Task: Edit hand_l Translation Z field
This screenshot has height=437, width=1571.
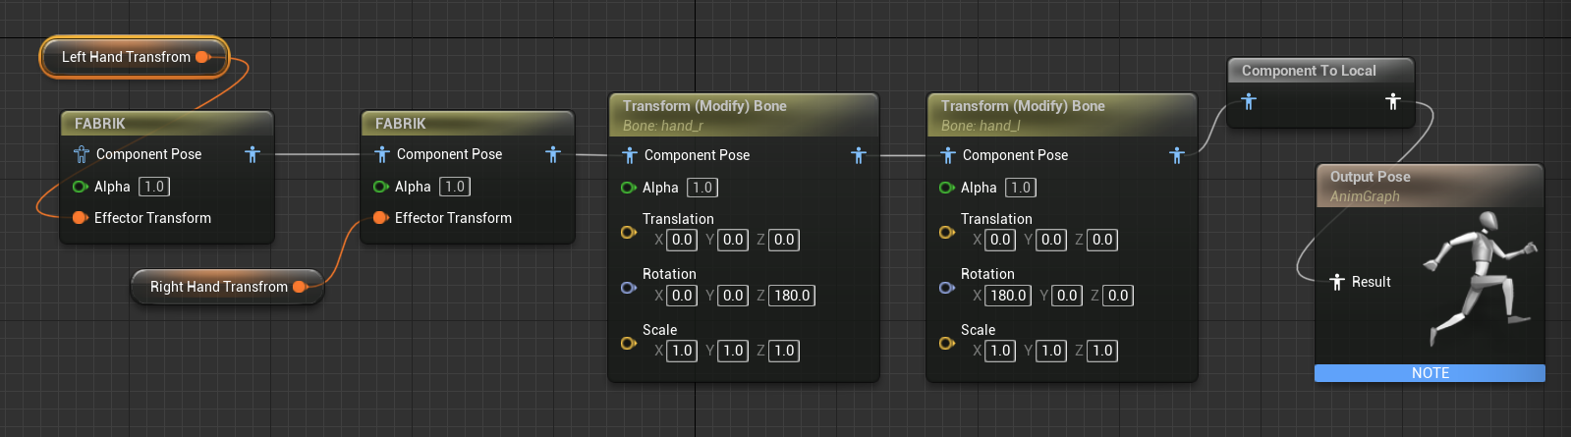Action: [x=1102, y=240]
